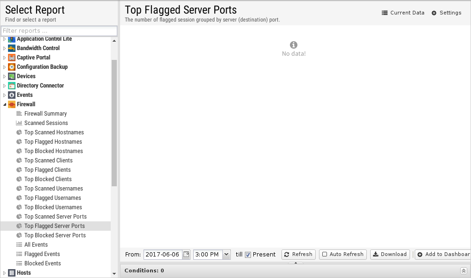Viewport: 471px width, 278px height.
Task: Click pie chart icon for Top Flagged Usernames
Action: (19, 198)
